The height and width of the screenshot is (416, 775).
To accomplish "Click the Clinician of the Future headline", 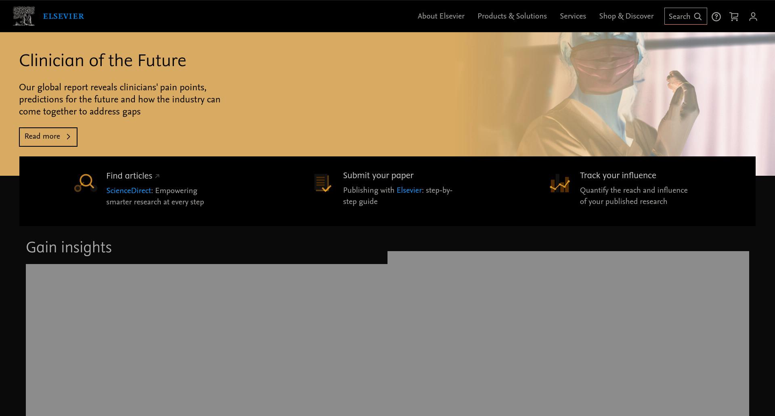I will pos(103,61).
